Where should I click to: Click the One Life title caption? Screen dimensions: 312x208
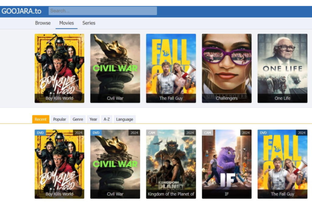[282, 98]
